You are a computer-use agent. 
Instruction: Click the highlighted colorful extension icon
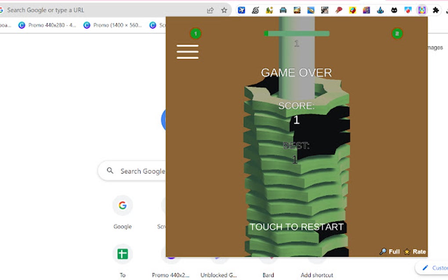point(422,9)
